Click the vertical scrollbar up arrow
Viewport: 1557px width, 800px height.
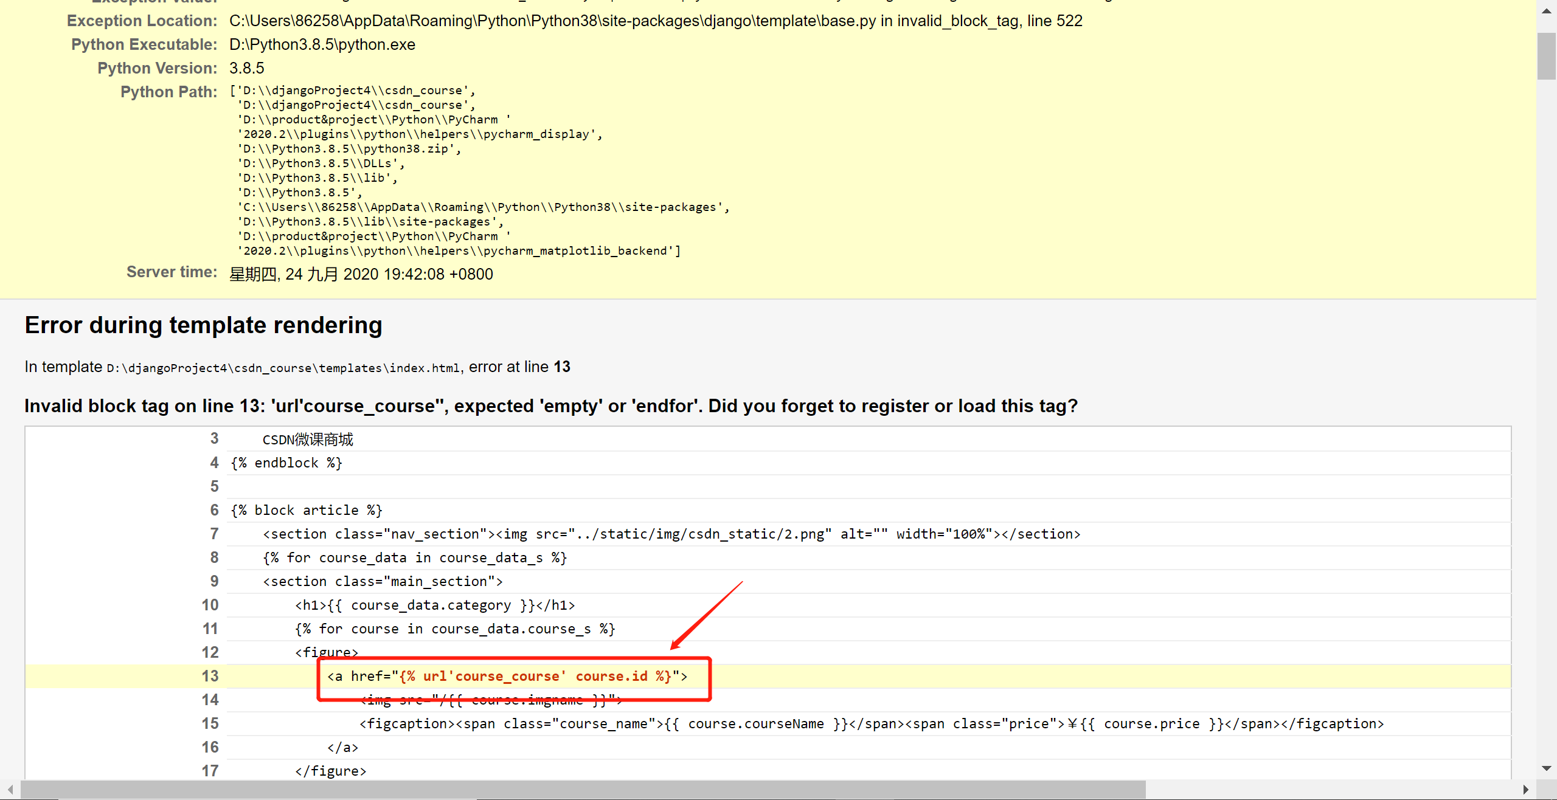coord(1546,10)
